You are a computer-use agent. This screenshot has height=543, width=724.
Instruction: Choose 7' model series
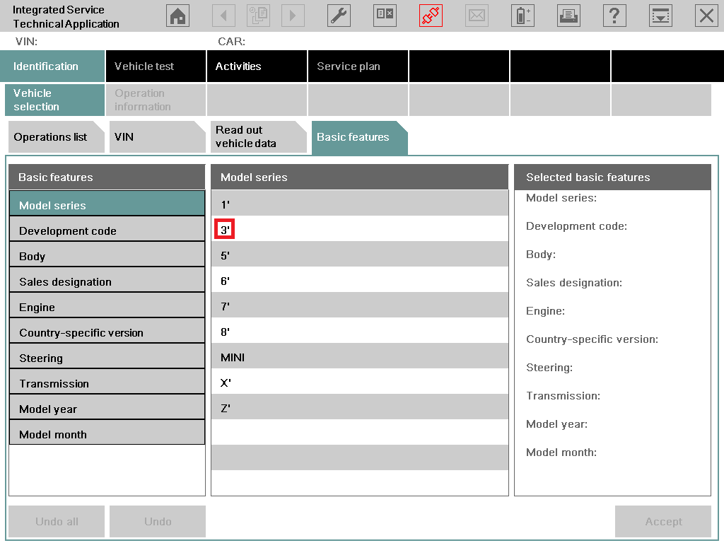360,305
